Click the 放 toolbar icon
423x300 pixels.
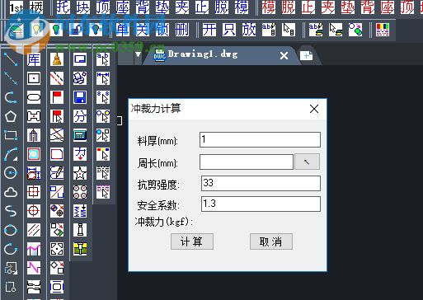click(249, 30)
